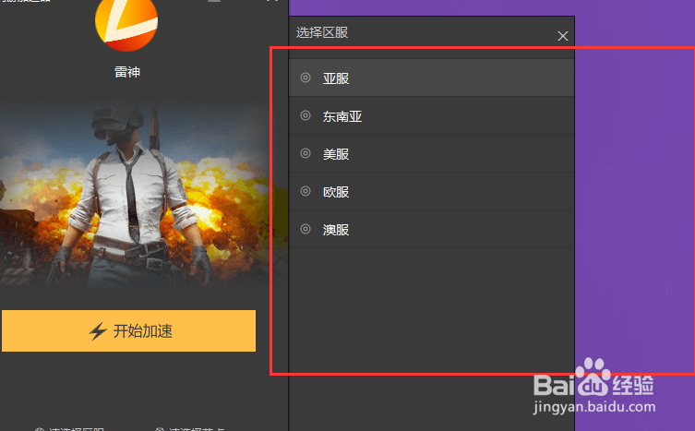Select the 澳服 region radio icon
Image resolution: width=695 pixels, height=431 pixels.
[x=306, y=229]
